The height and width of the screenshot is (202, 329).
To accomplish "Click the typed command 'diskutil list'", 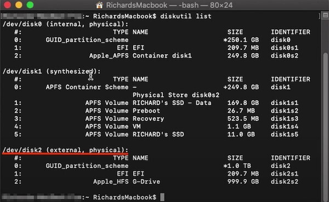I will pos(186,16).
